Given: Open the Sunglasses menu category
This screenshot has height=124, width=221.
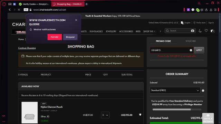Looking at the screenshot, I should coord(96,31).
